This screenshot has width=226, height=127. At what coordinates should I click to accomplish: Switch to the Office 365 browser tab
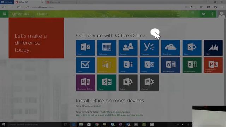(30, 2)
